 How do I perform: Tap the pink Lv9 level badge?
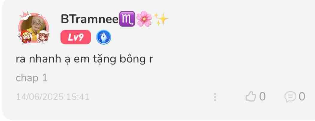[x=76, y=37]
